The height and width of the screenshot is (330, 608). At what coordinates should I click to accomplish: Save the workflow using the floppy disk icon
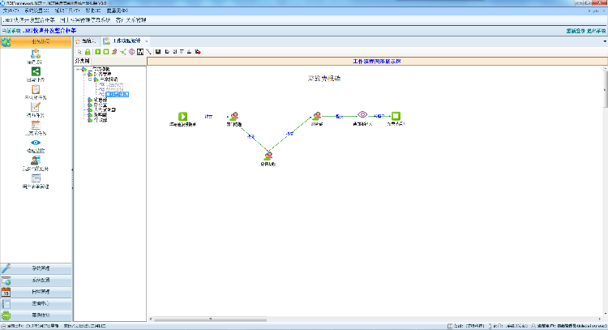(x=158, y=52)
